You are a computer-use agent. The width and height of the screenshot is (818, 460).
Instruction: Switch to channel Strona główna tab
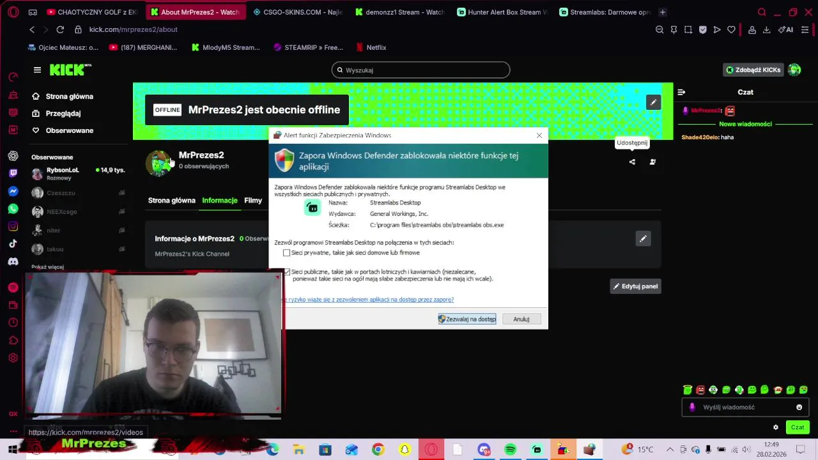point(172,201)
